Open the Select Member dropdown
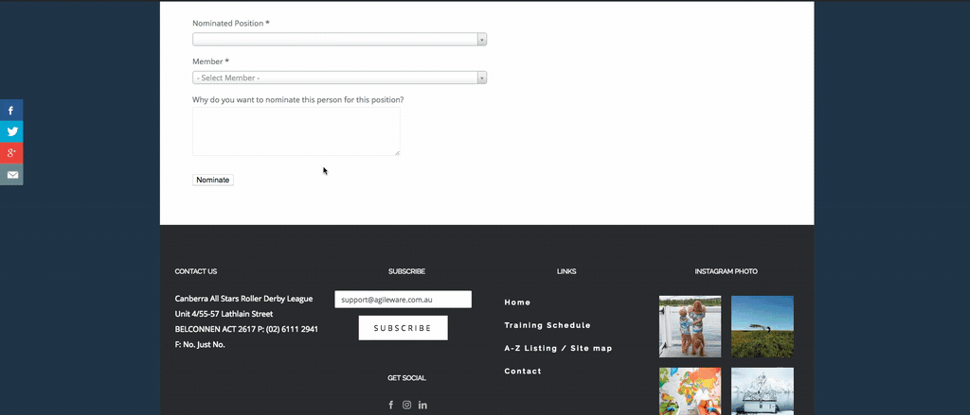Image resolution: width=970 pixels, height=415 pixels. [x=339, y=78]
